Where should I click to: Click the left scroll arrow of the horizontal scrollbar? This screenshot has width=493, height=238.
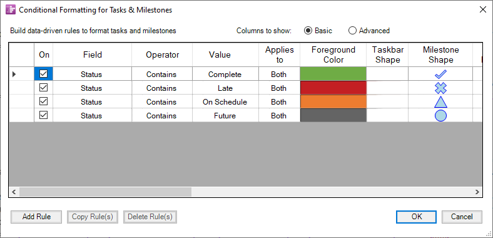pyautogui.click(x=14, y=192)
